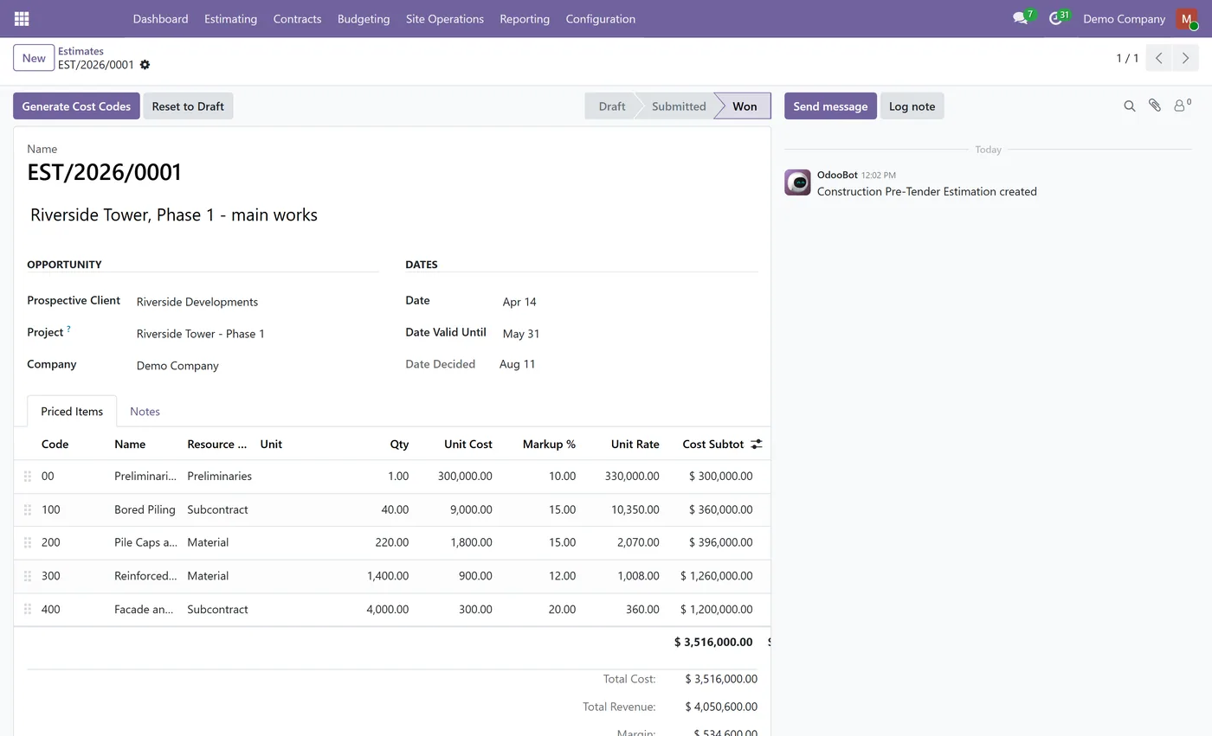Open the Company field dropdown
This screenshot has height=736, width=1212.
256,366
